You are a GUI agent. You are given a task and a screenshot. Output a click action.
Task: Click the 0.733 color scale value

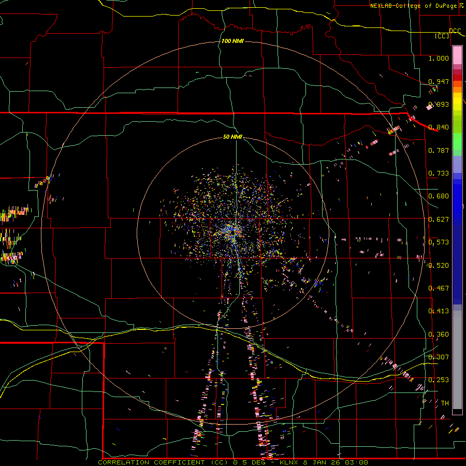(x=439, y=173)
